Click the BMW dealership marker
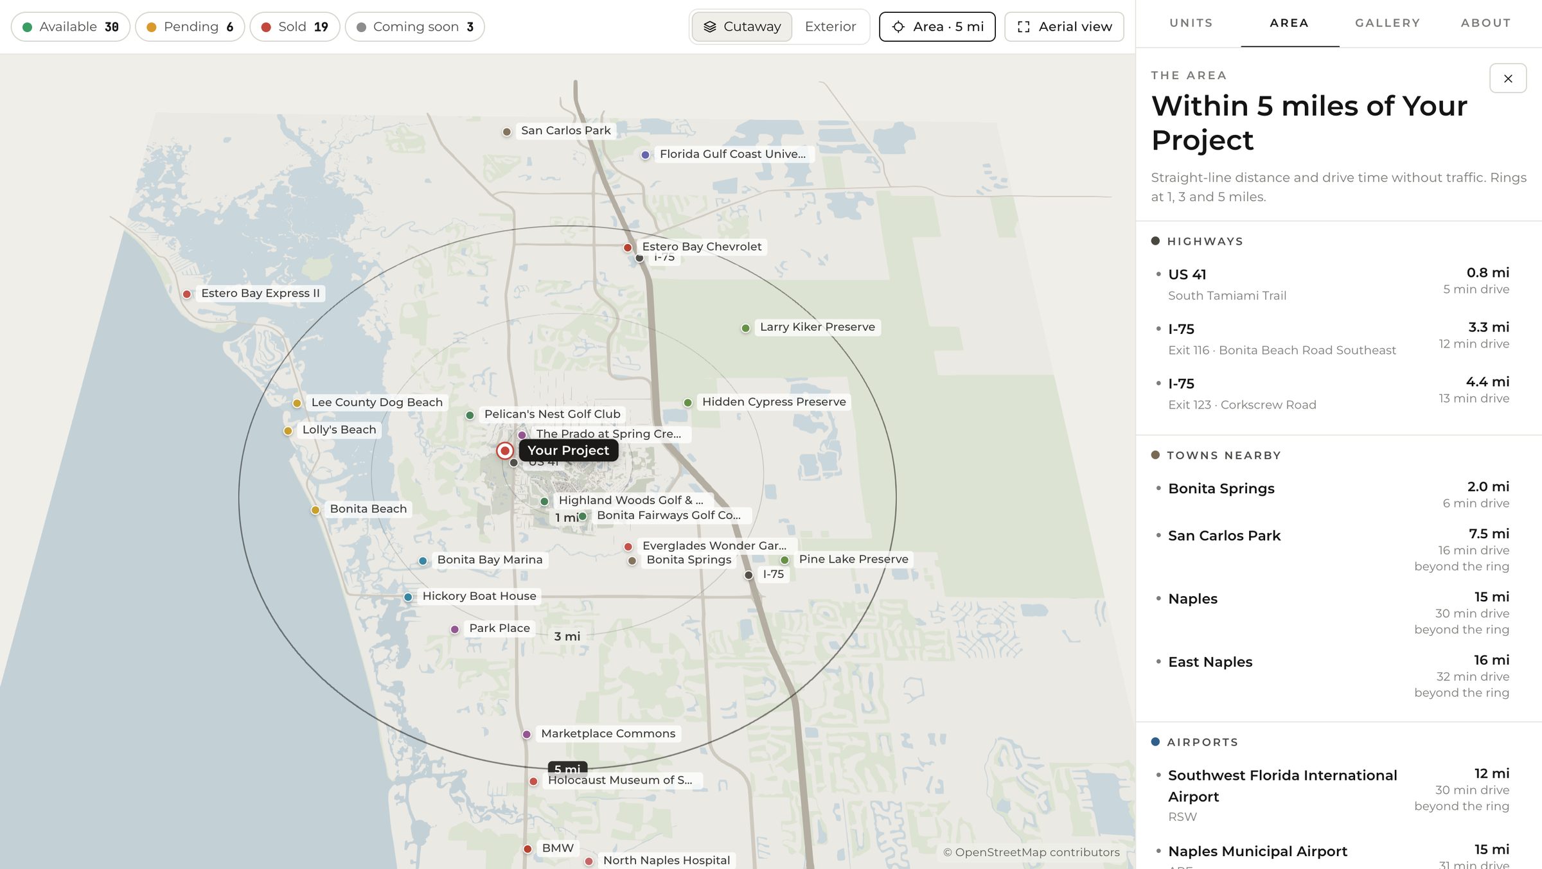The height and width of the screenshot is (869, 1542). (527, 849)
